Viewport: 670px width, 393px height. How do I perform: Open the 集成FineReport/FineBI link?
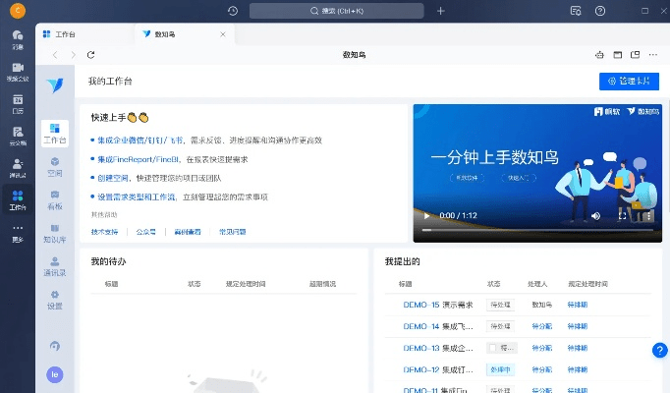pyautogui.click(x=139, y=159)
